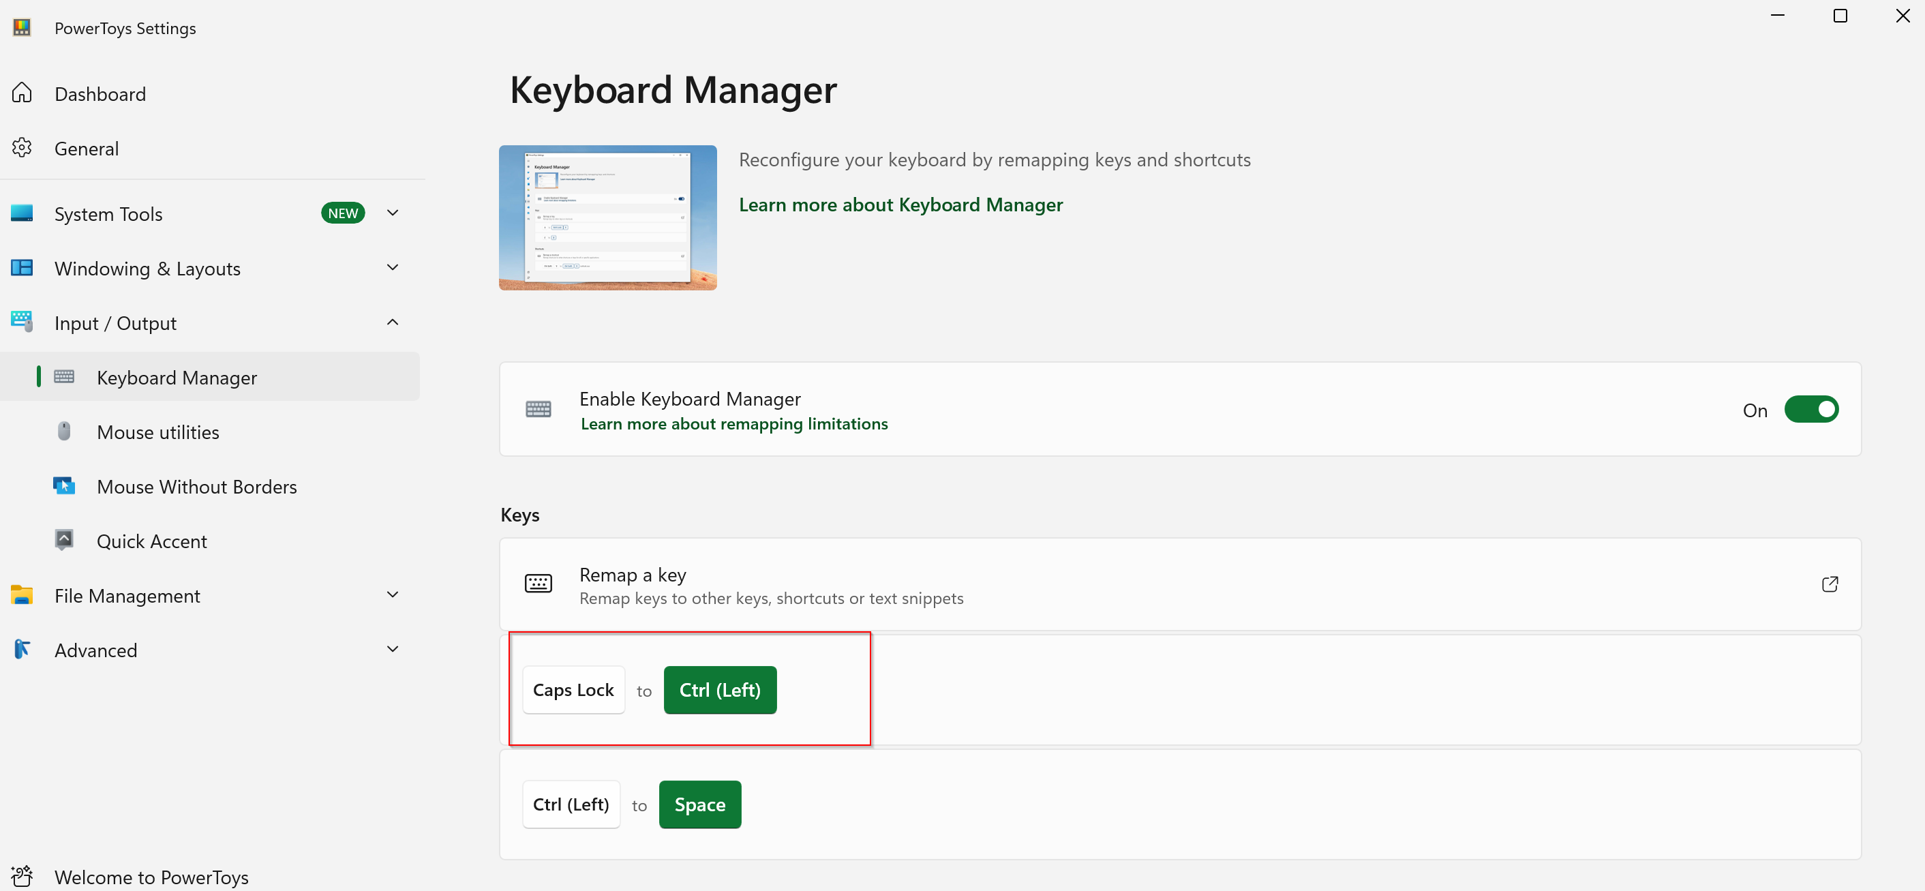Click the PowerToys app logo icon

coord(22,28)
